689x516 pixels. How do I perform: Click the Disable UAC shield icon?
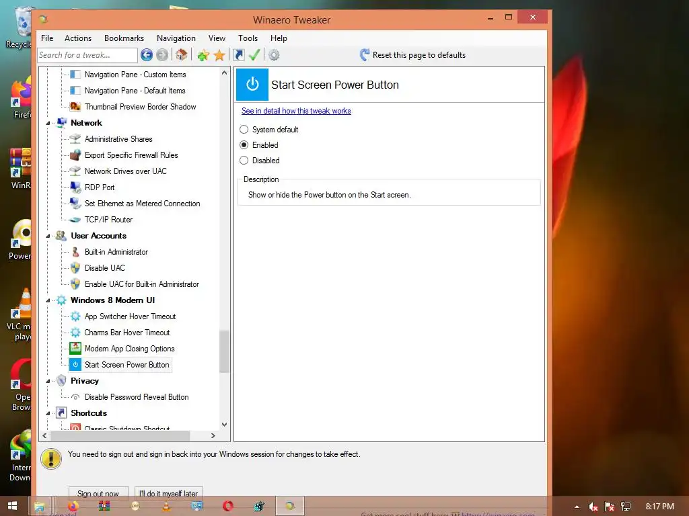[x=75, y=267]
